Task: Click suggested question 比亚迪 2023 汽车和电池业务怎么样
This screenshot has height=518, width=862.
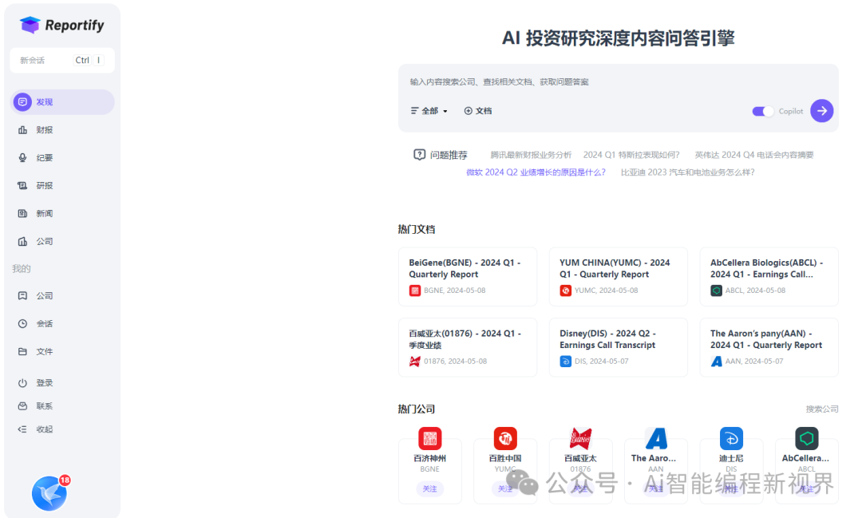Action: point(687,172)
